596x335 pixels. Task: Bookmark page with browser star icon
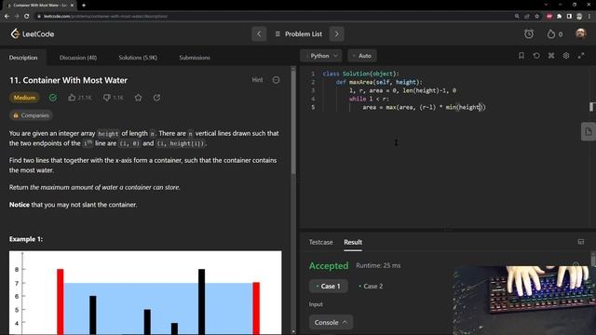tap(537, 17)
